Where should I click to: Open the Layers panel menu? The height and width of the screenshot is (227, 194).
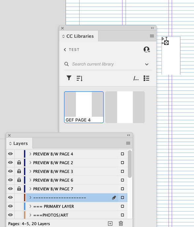128,143
